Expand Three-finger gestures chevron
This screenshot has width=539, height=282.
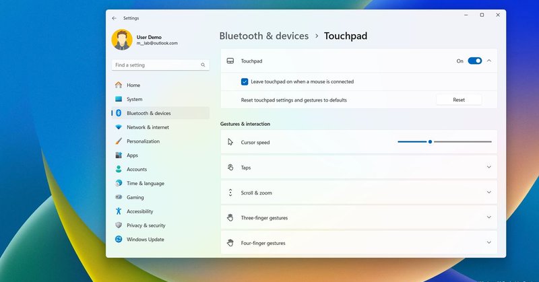coord(489,217)
